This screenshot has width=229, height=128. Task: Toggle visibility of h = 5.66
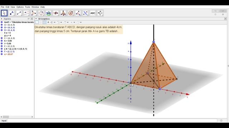point(2,41)
